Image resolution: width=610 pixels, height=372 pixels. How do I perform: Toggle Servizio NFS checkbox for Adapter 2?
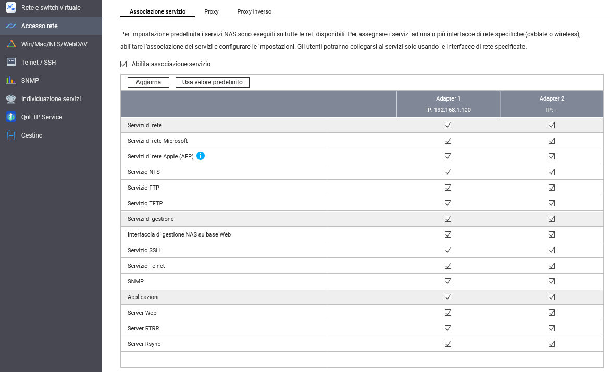click(552, 172)
